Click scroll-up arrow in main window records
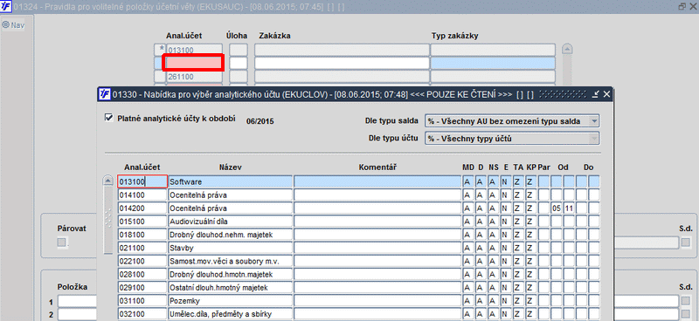The height and width of the screenshot is (321, 699). (x=567, y=49)
